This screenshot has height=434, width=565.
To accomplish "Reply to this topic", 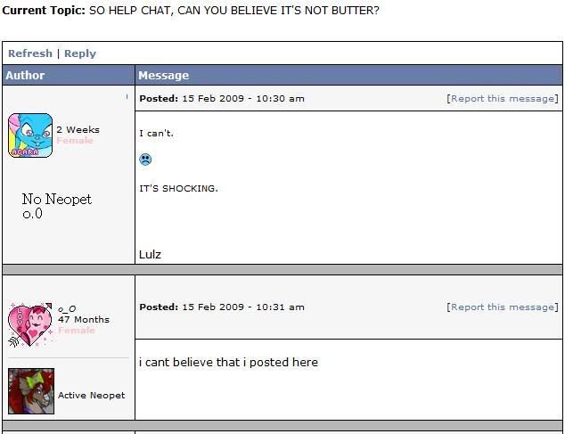I will click(80, 53).
